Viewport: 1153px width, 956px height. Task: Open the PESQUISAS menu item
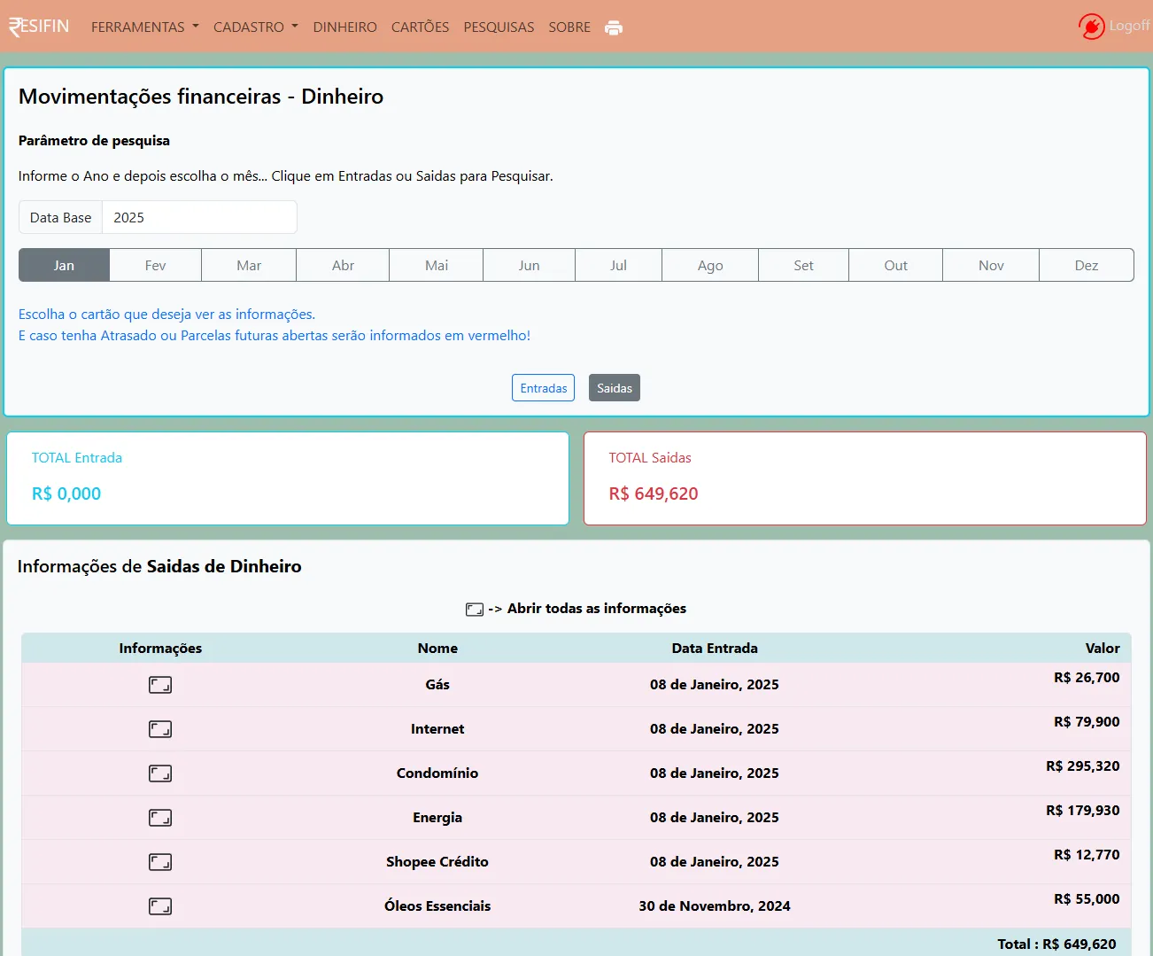(499, 27)
